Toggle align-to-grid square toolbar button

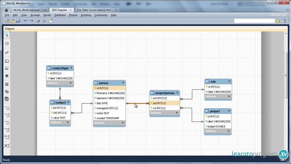click(x=44, y=21)
